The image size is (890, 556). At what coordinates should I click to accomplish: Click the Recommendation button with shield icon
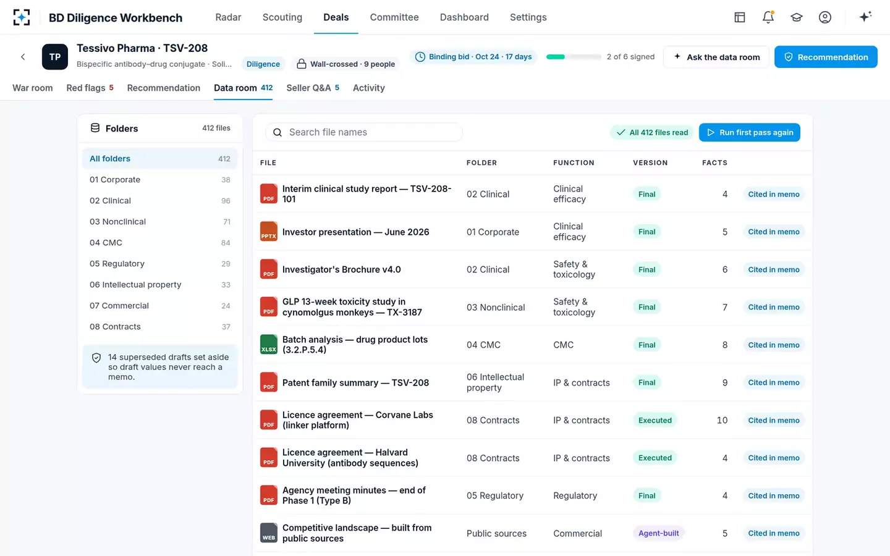(826, 57)
